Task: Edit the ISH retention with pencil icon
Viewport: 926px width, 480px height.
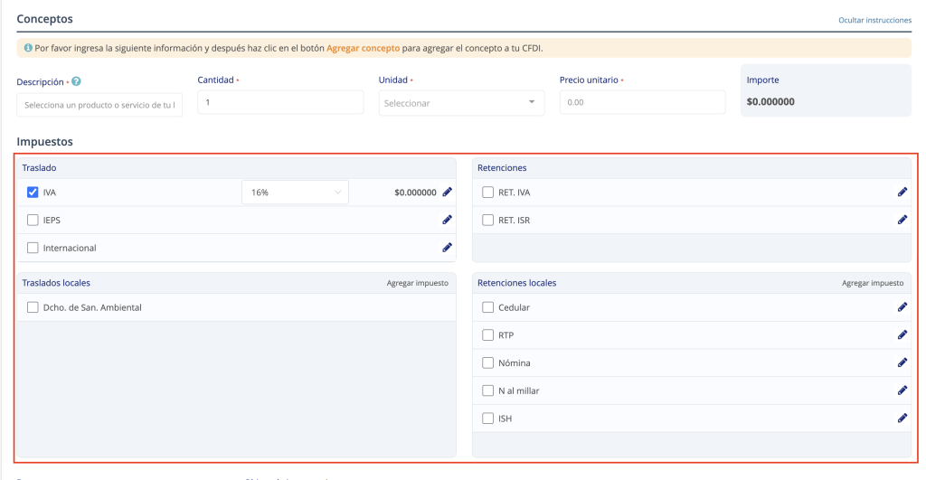Action: (902, 418)
